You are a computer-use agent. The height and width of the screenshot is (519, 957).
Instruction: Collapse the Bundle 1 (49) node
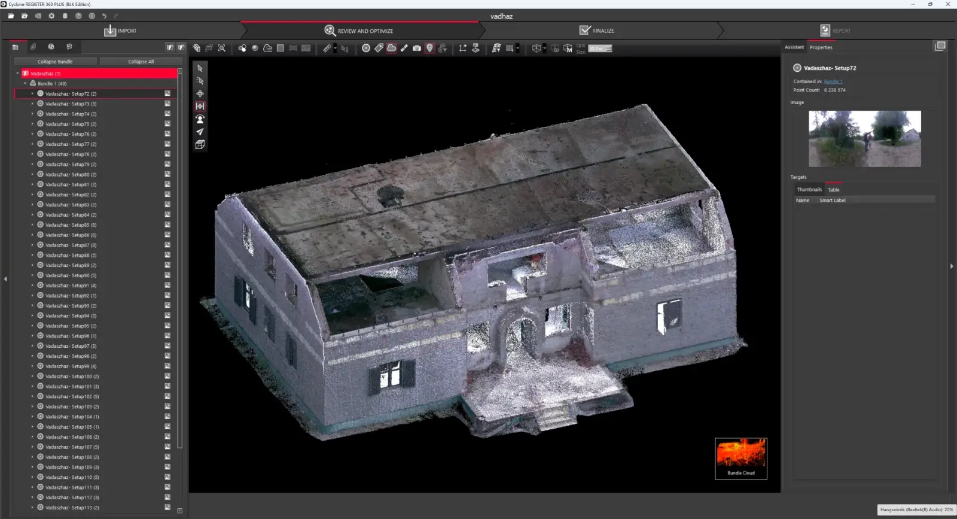(25, 83)
